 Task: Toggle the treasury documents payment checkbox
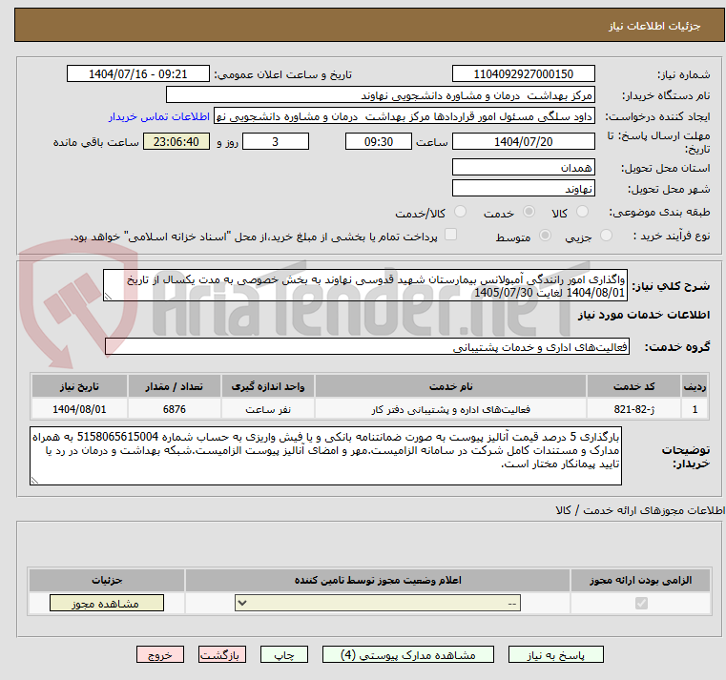pyautogui.click(x=451, y=235)
